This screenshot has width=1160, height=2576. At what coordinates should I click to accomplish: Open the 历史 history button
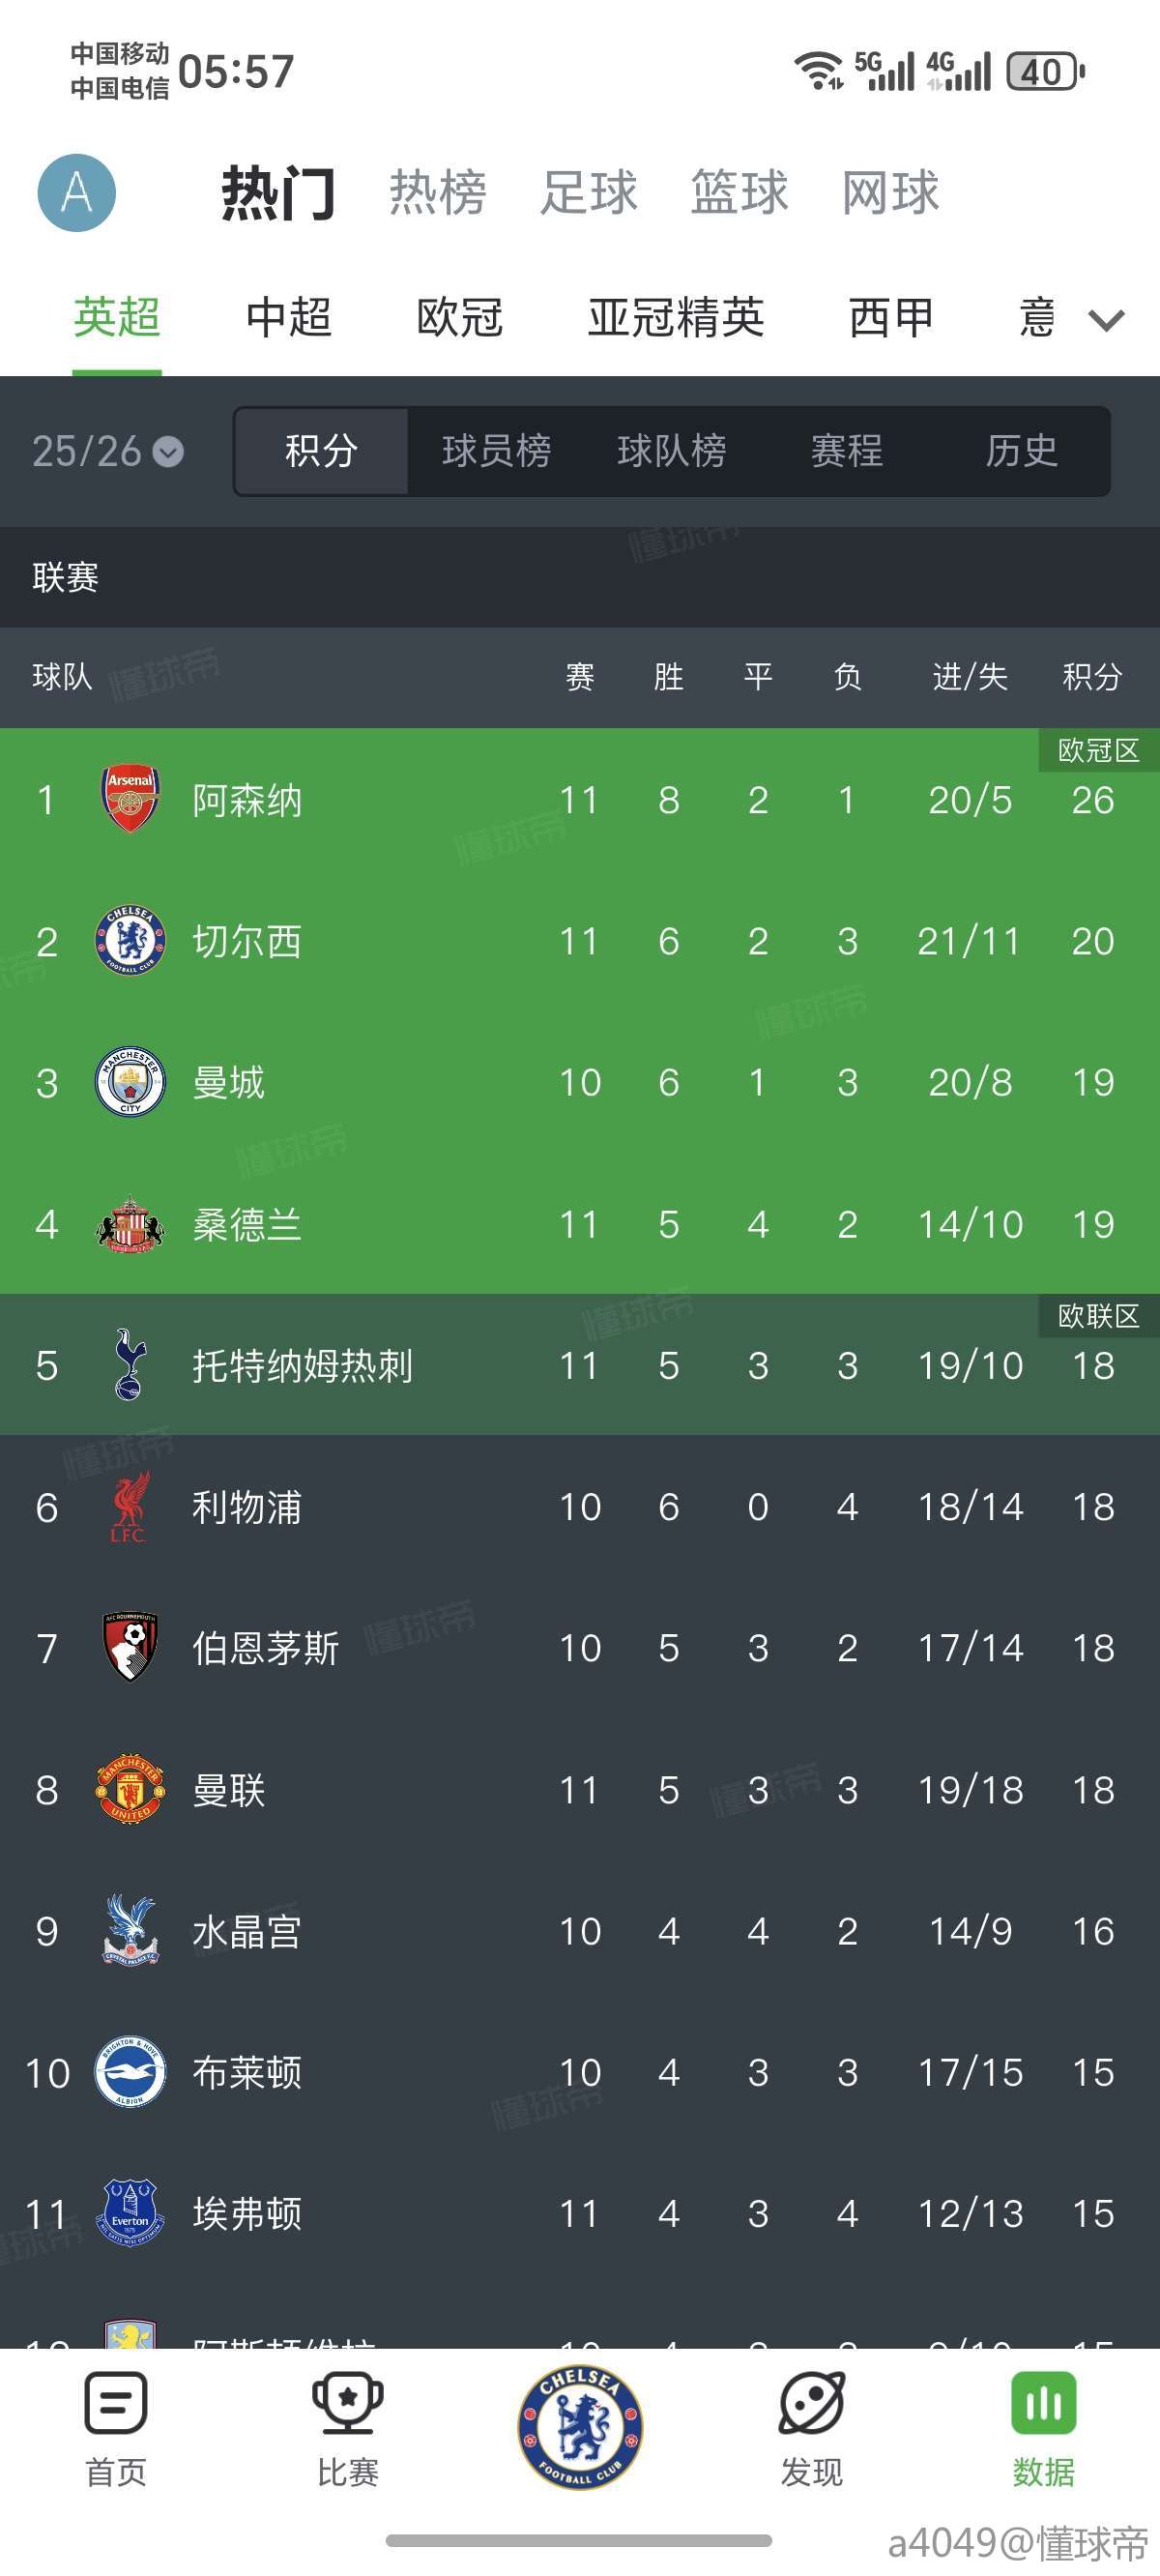[1021, 451]
